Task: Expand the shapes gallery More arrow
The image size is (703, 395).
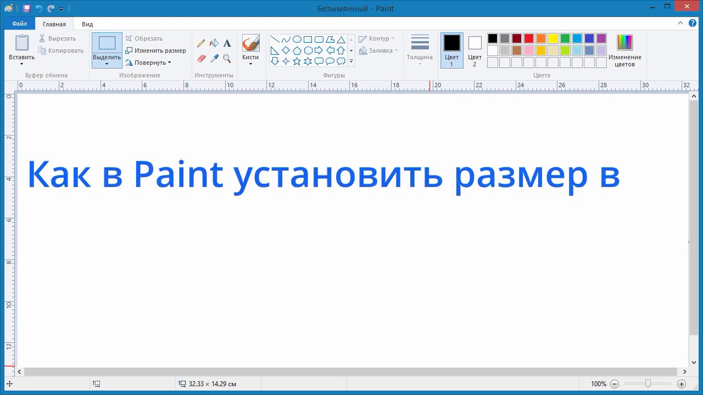Action: tap(351, 61)
